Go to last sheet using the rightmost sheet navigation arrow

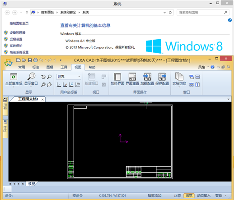pos(23,184)
